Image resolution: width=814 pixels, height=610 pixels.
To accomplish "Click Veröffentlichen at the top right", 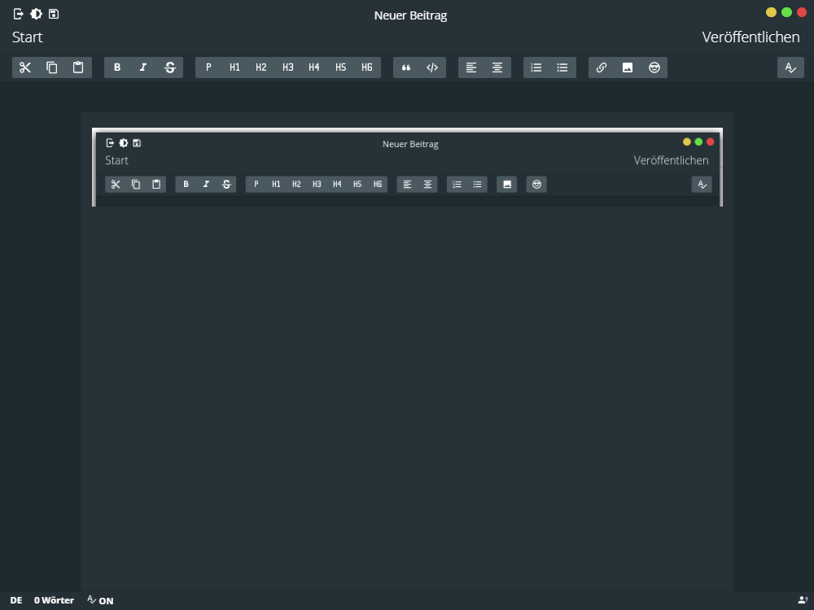I will pos(751,37).
